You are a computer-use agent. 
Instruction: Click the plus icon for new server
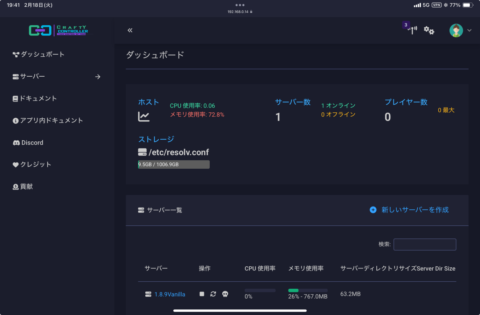(373, 210)
